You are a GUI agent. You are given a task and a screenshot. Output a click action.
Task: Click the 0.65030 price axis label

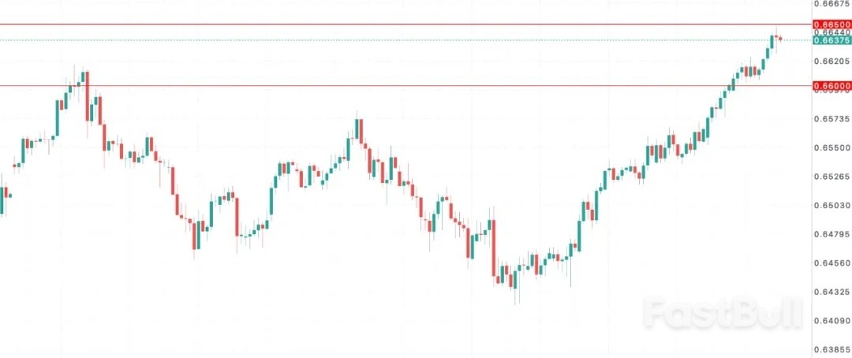point(831,205)
